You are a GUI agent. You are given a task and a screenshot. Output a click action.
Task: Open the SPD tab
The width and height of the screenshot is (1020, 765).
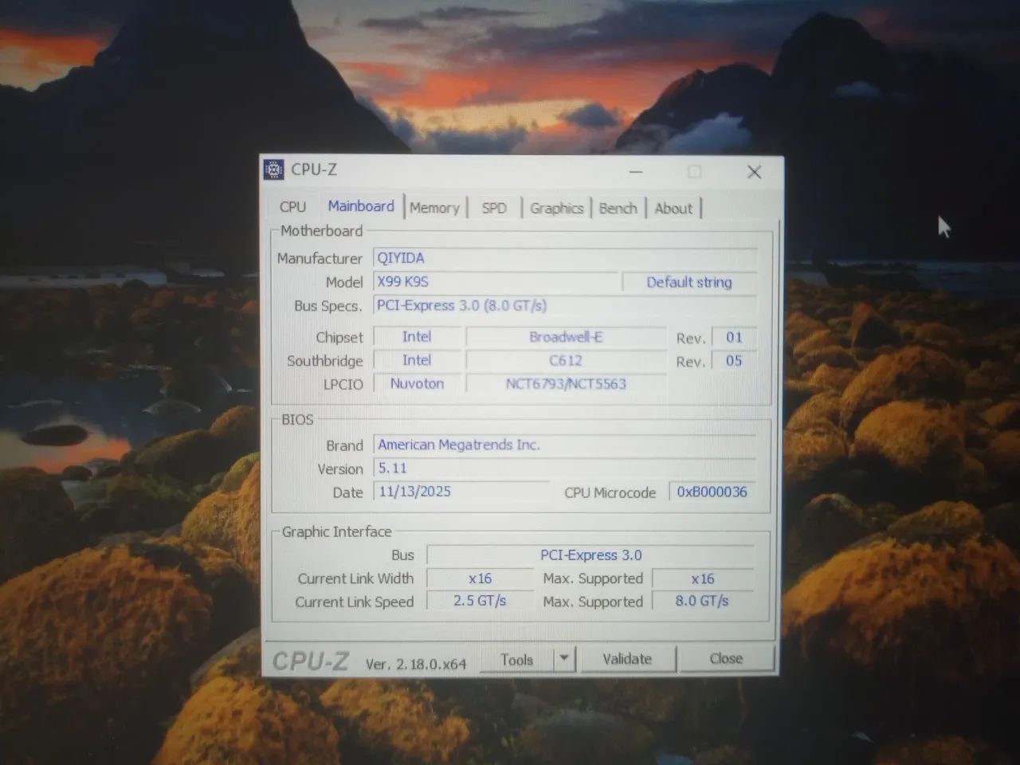point(495,207)
